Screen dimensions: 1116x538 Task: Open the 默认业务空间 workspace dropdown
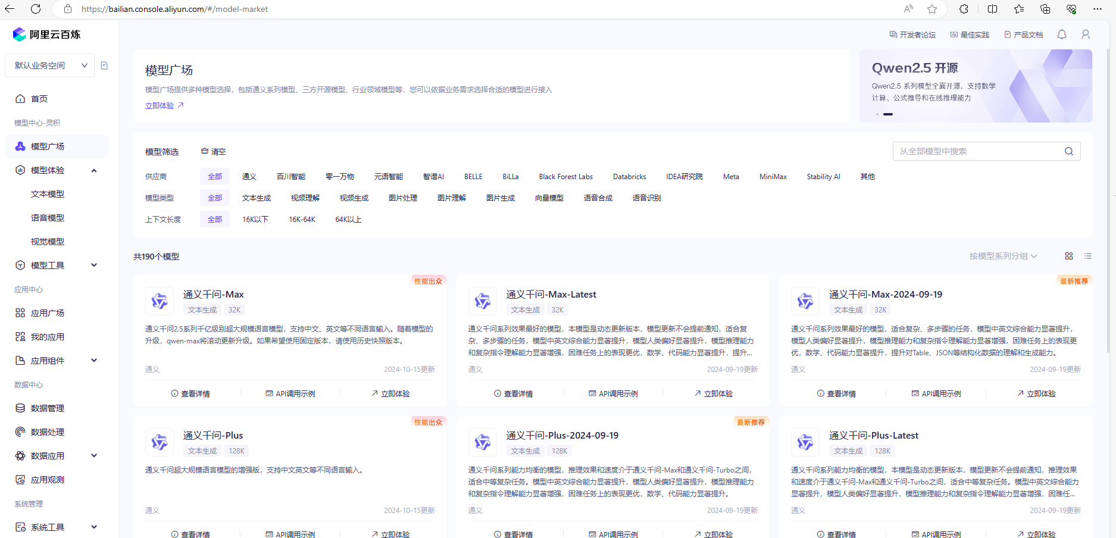point(49,65)
